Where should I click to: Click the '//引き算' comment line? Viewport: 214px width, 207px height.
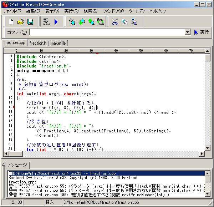pyautogui.click(x=38, y=122)
